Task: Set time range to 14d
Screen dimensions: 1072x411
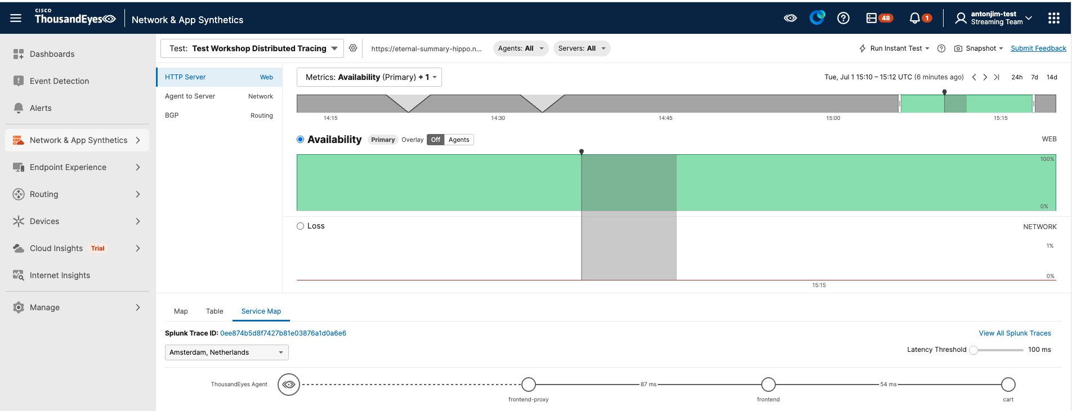Action: pyautogui.click(x=1052, y=77)
